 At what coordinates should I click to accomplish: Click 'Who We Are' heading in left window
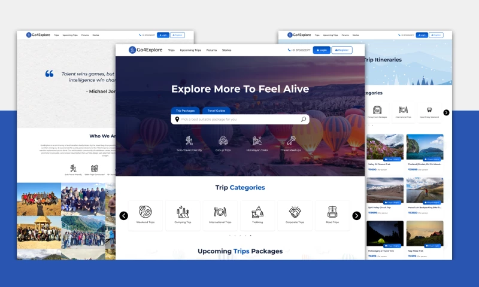coord(102,136)
